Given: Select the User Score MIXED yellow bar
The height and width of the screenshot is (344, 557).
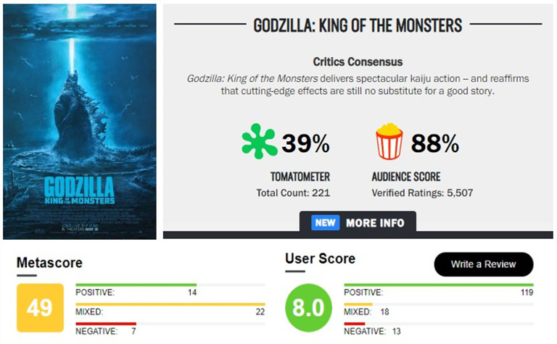Looking at the screenshot, I should [358, 304].
